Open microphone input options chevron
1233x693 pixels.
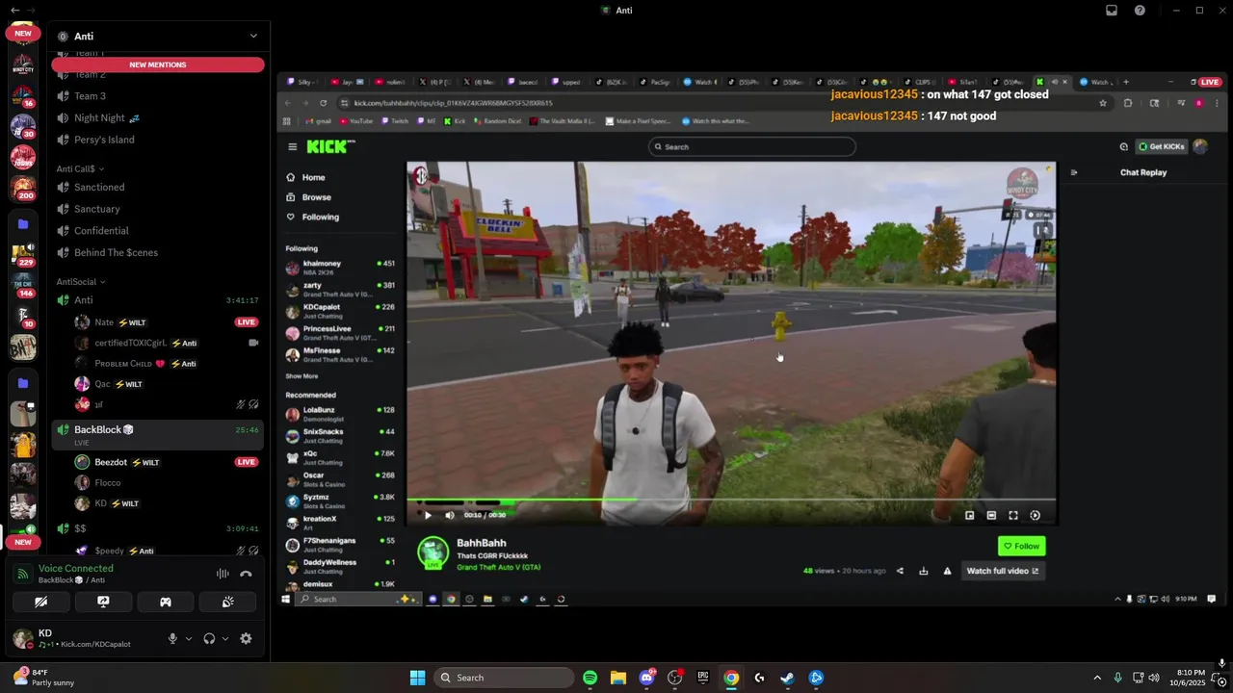188,638
